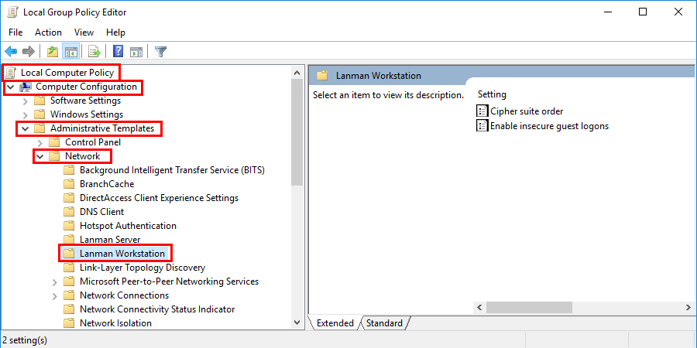Toggle the show/hide console tree icon
Viewport: 697px width, 348px height.
pyautogui.click(x=70, y=52)
